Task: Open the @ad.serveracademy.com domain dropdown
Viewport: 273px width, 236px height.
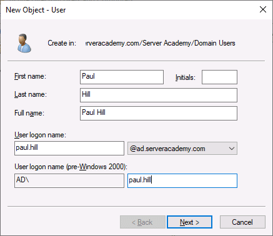Action: coord(182,149)
